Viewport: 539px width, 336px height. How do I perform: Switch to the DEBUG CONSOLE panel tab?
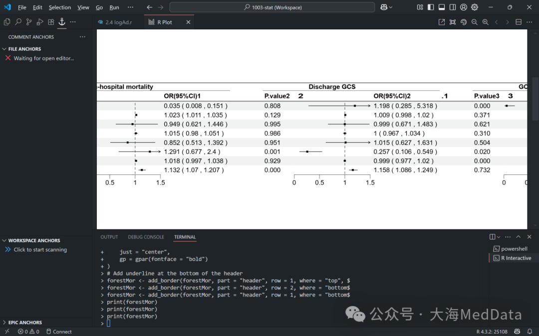coord(146,237)
